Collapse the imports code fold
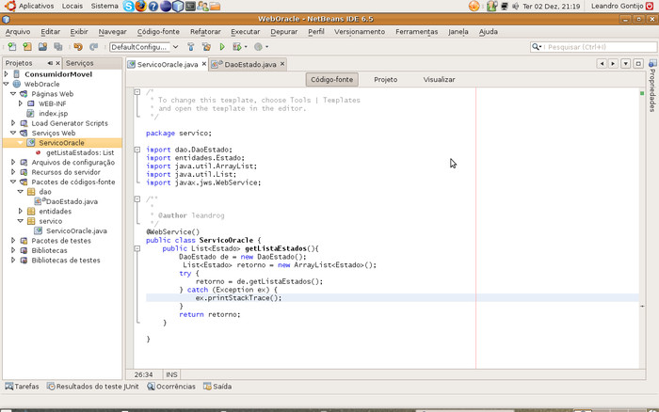The height and width of the screenshot is (412, 659). 137,150
